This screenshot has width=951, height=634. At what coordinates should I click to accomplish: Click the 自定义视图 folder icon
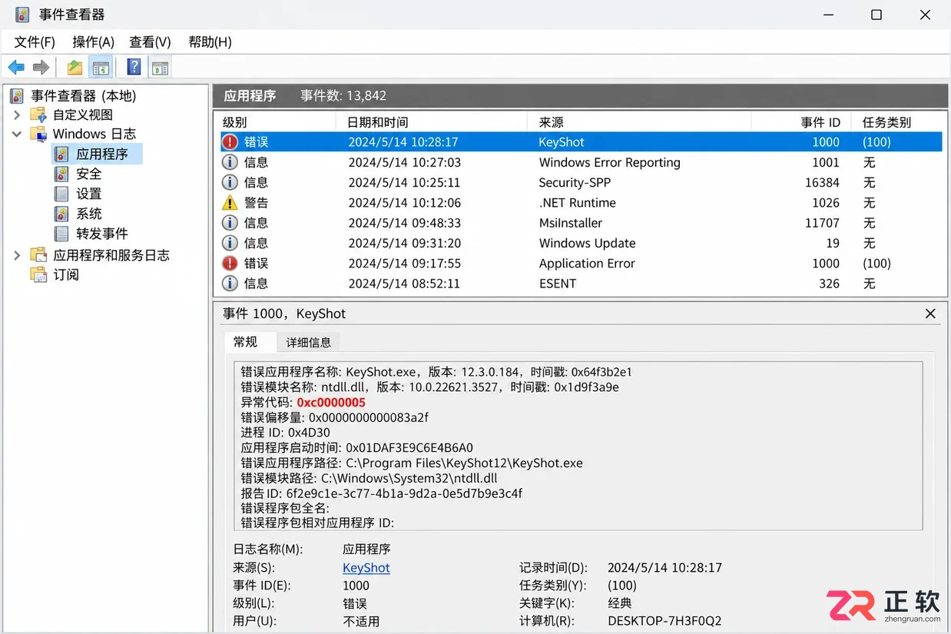coord(38,115)
